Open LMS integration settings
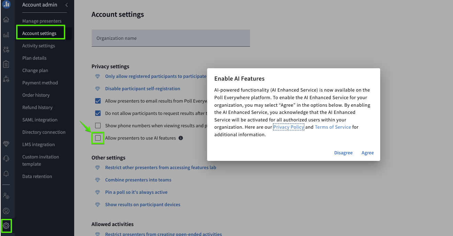 [x=38, y=144]
